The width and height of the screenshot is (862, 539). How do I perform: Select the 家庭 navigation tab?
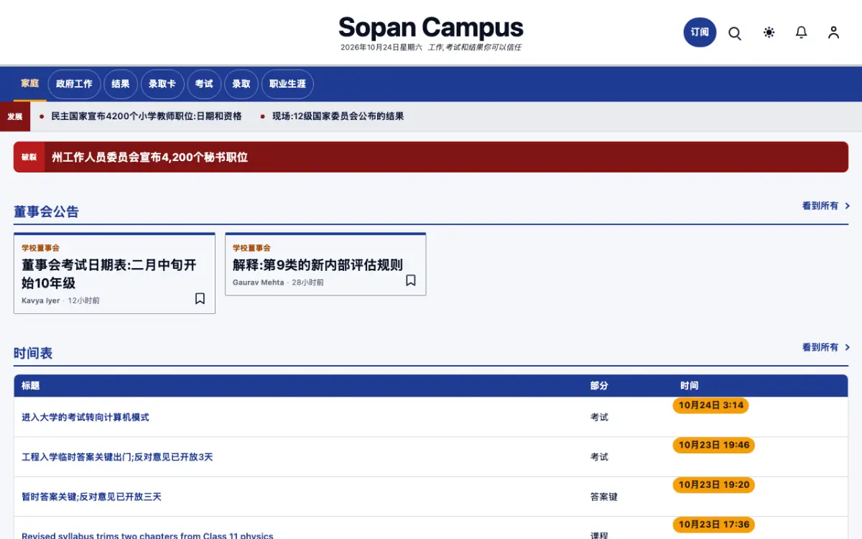click(x=30, y=83)
